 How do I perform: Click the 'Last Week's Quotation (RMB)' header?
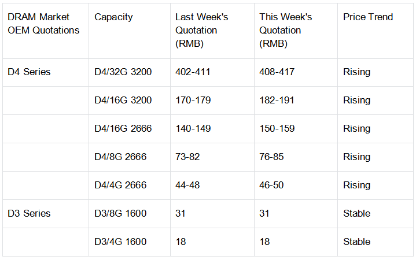click(201, 30)
